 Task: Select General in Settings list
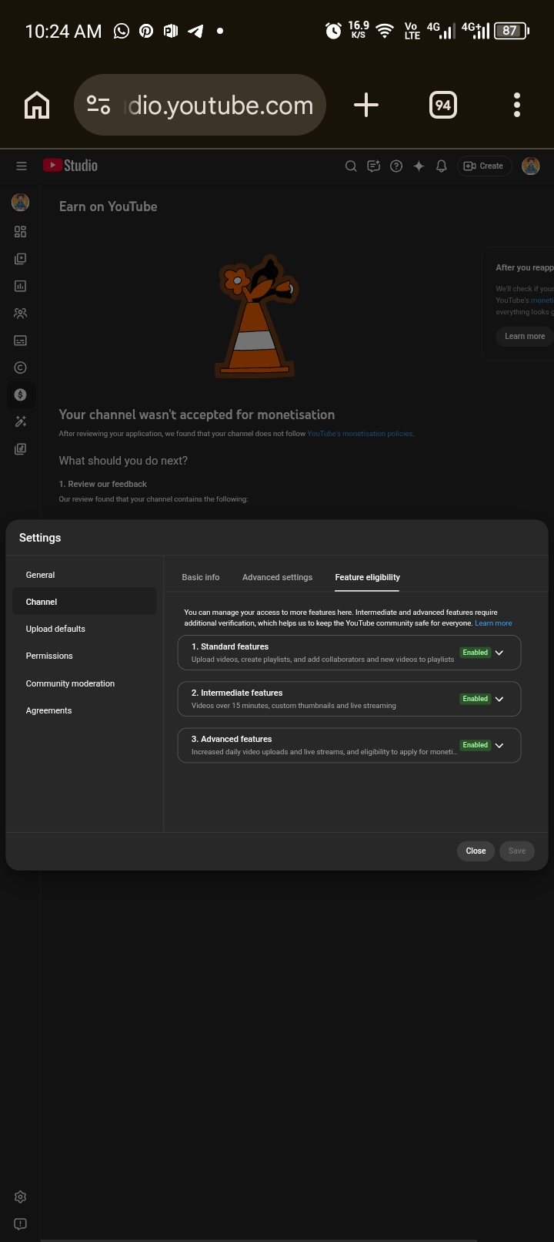coord(85,575)
